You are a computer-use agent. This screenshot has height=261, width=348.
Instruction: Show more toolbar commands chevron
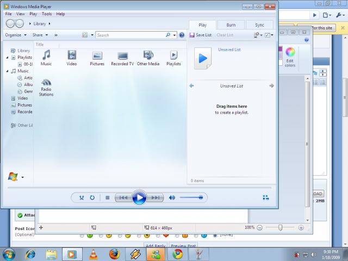click(56, 35)
